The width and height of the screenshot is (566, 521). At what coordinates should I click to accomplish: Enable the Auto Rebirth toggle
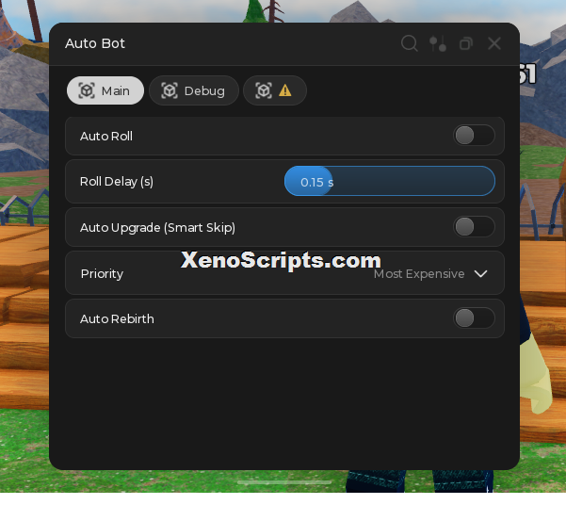(x=474, y=318)
